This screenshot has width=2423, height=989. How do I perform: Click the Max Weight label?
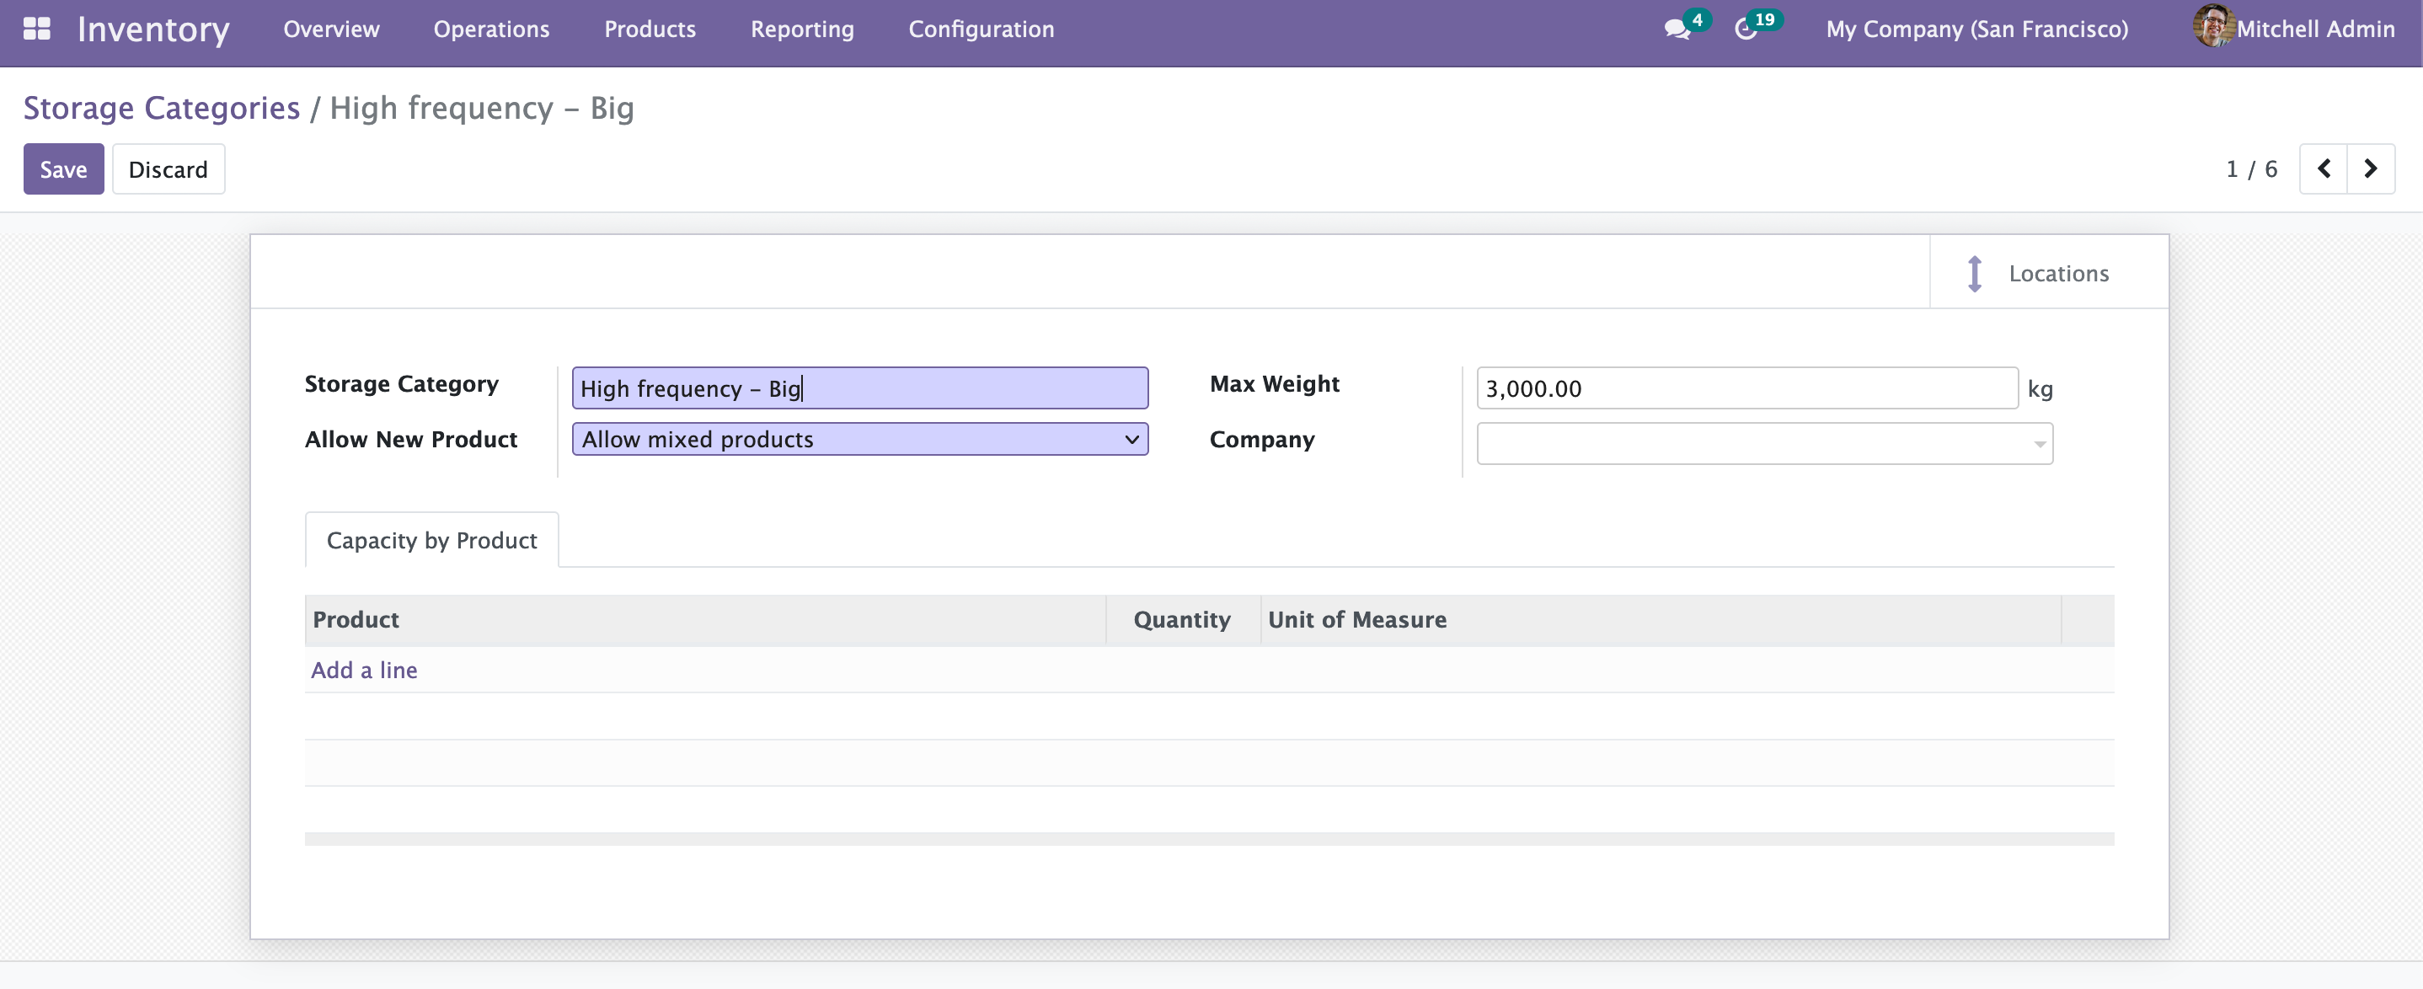point(1274,383)
